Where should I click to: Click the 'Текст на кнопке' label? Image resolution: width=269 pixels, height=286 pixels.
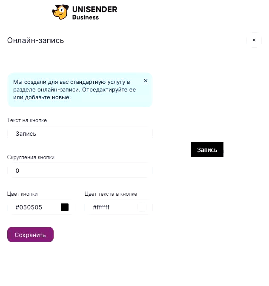tap(27, 120)
